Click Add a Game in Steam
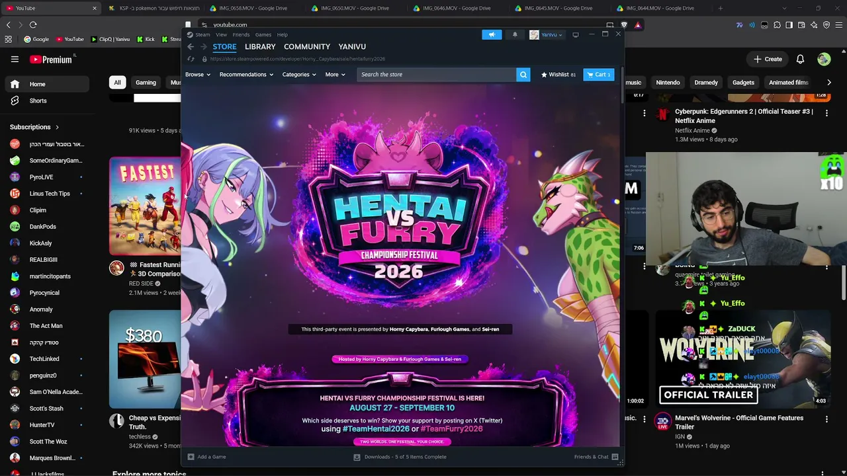The width and height of the screenshot is (847, 476). pyautogui.click(x=207, y=457)
